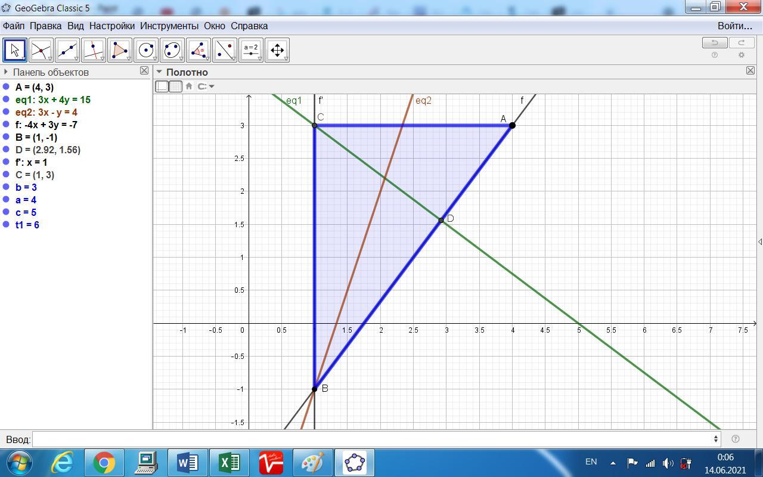The image size is (763, 477).
Task: Open the Правка menu
Action: click(x=46, y=26)
